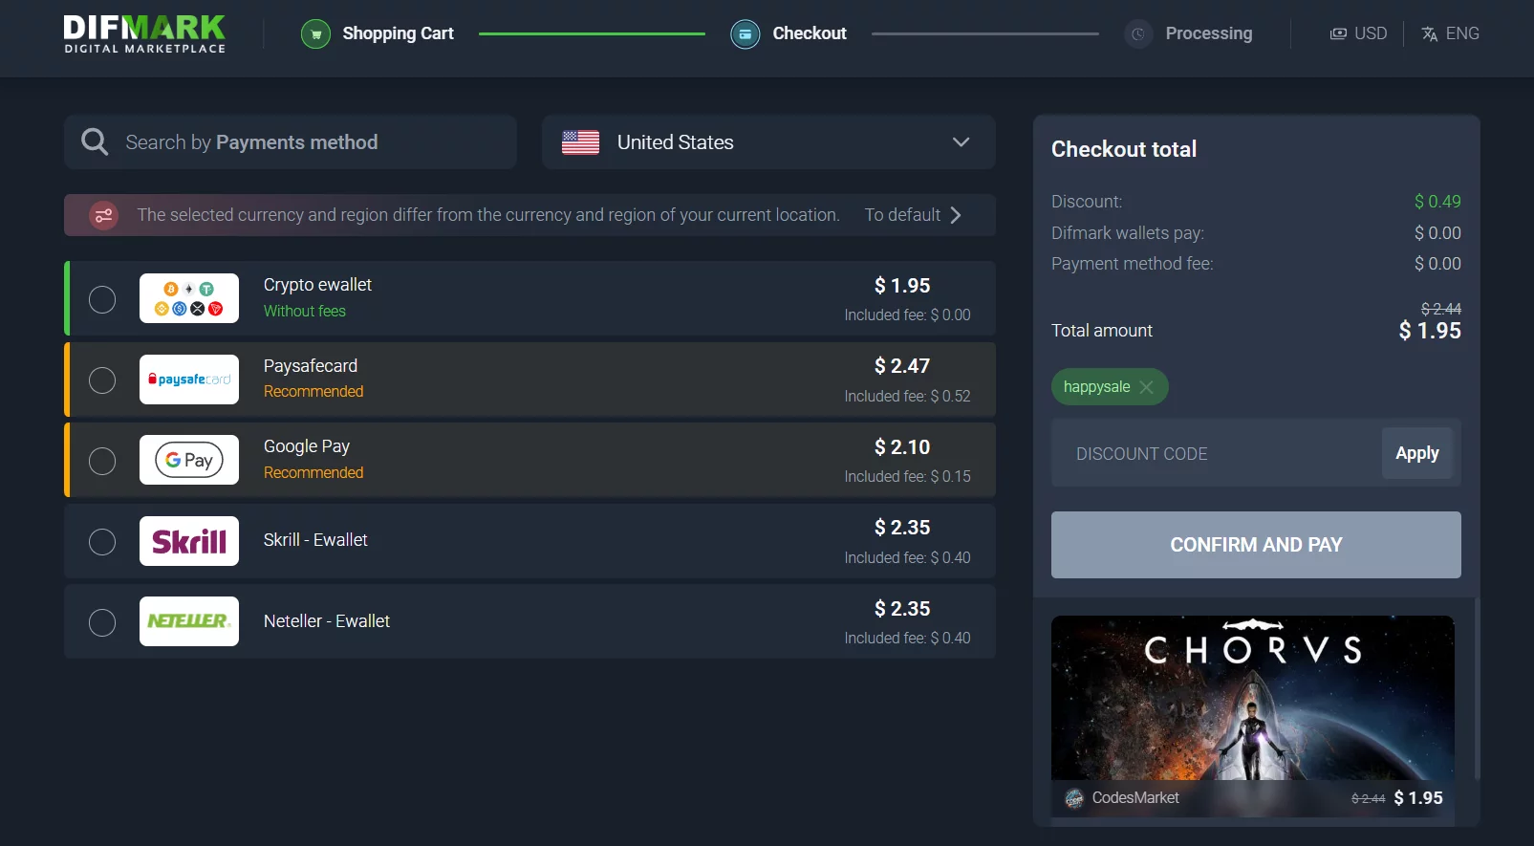This screenshot has height=846, width=1534.
Task: Click the Skrill logo
Action: [189, 541]
